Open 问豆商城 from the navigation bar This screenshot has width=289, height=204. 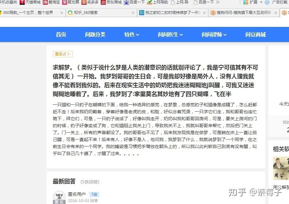pyautogui.click(x=255, y=34)
